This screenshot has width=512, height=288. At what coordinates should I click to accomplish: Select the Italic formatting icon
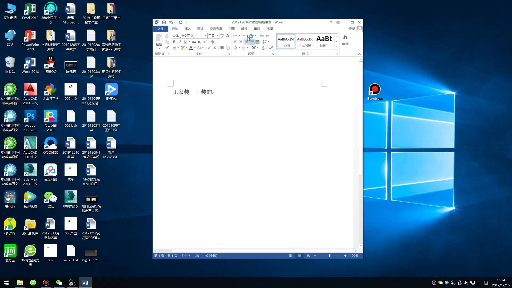point(180,42)
